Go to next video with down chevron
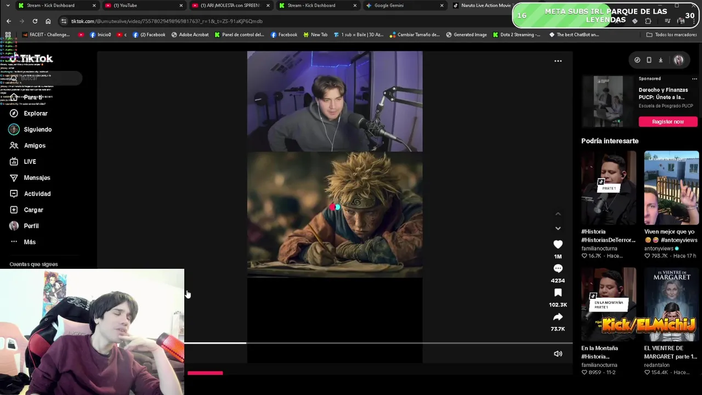Viewport: 702px width, 395px height. (558, 228)
